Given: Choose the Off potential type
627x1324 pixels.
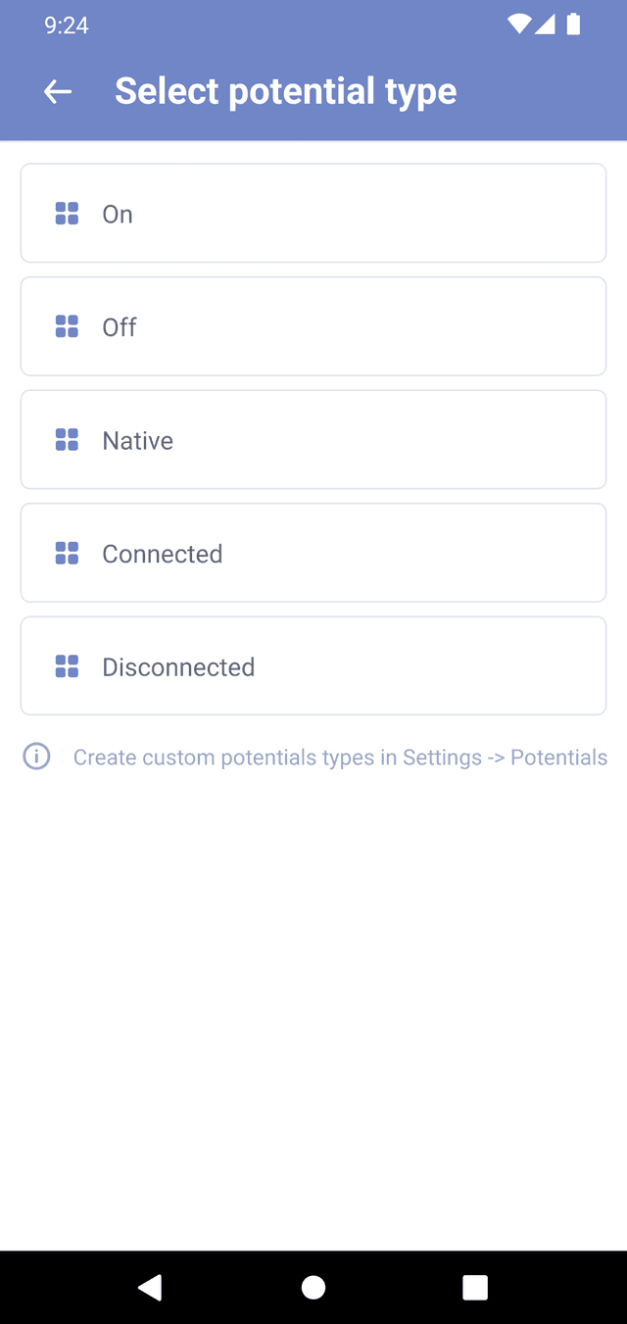Looking at the screenshot, I should tap(313, 326).
